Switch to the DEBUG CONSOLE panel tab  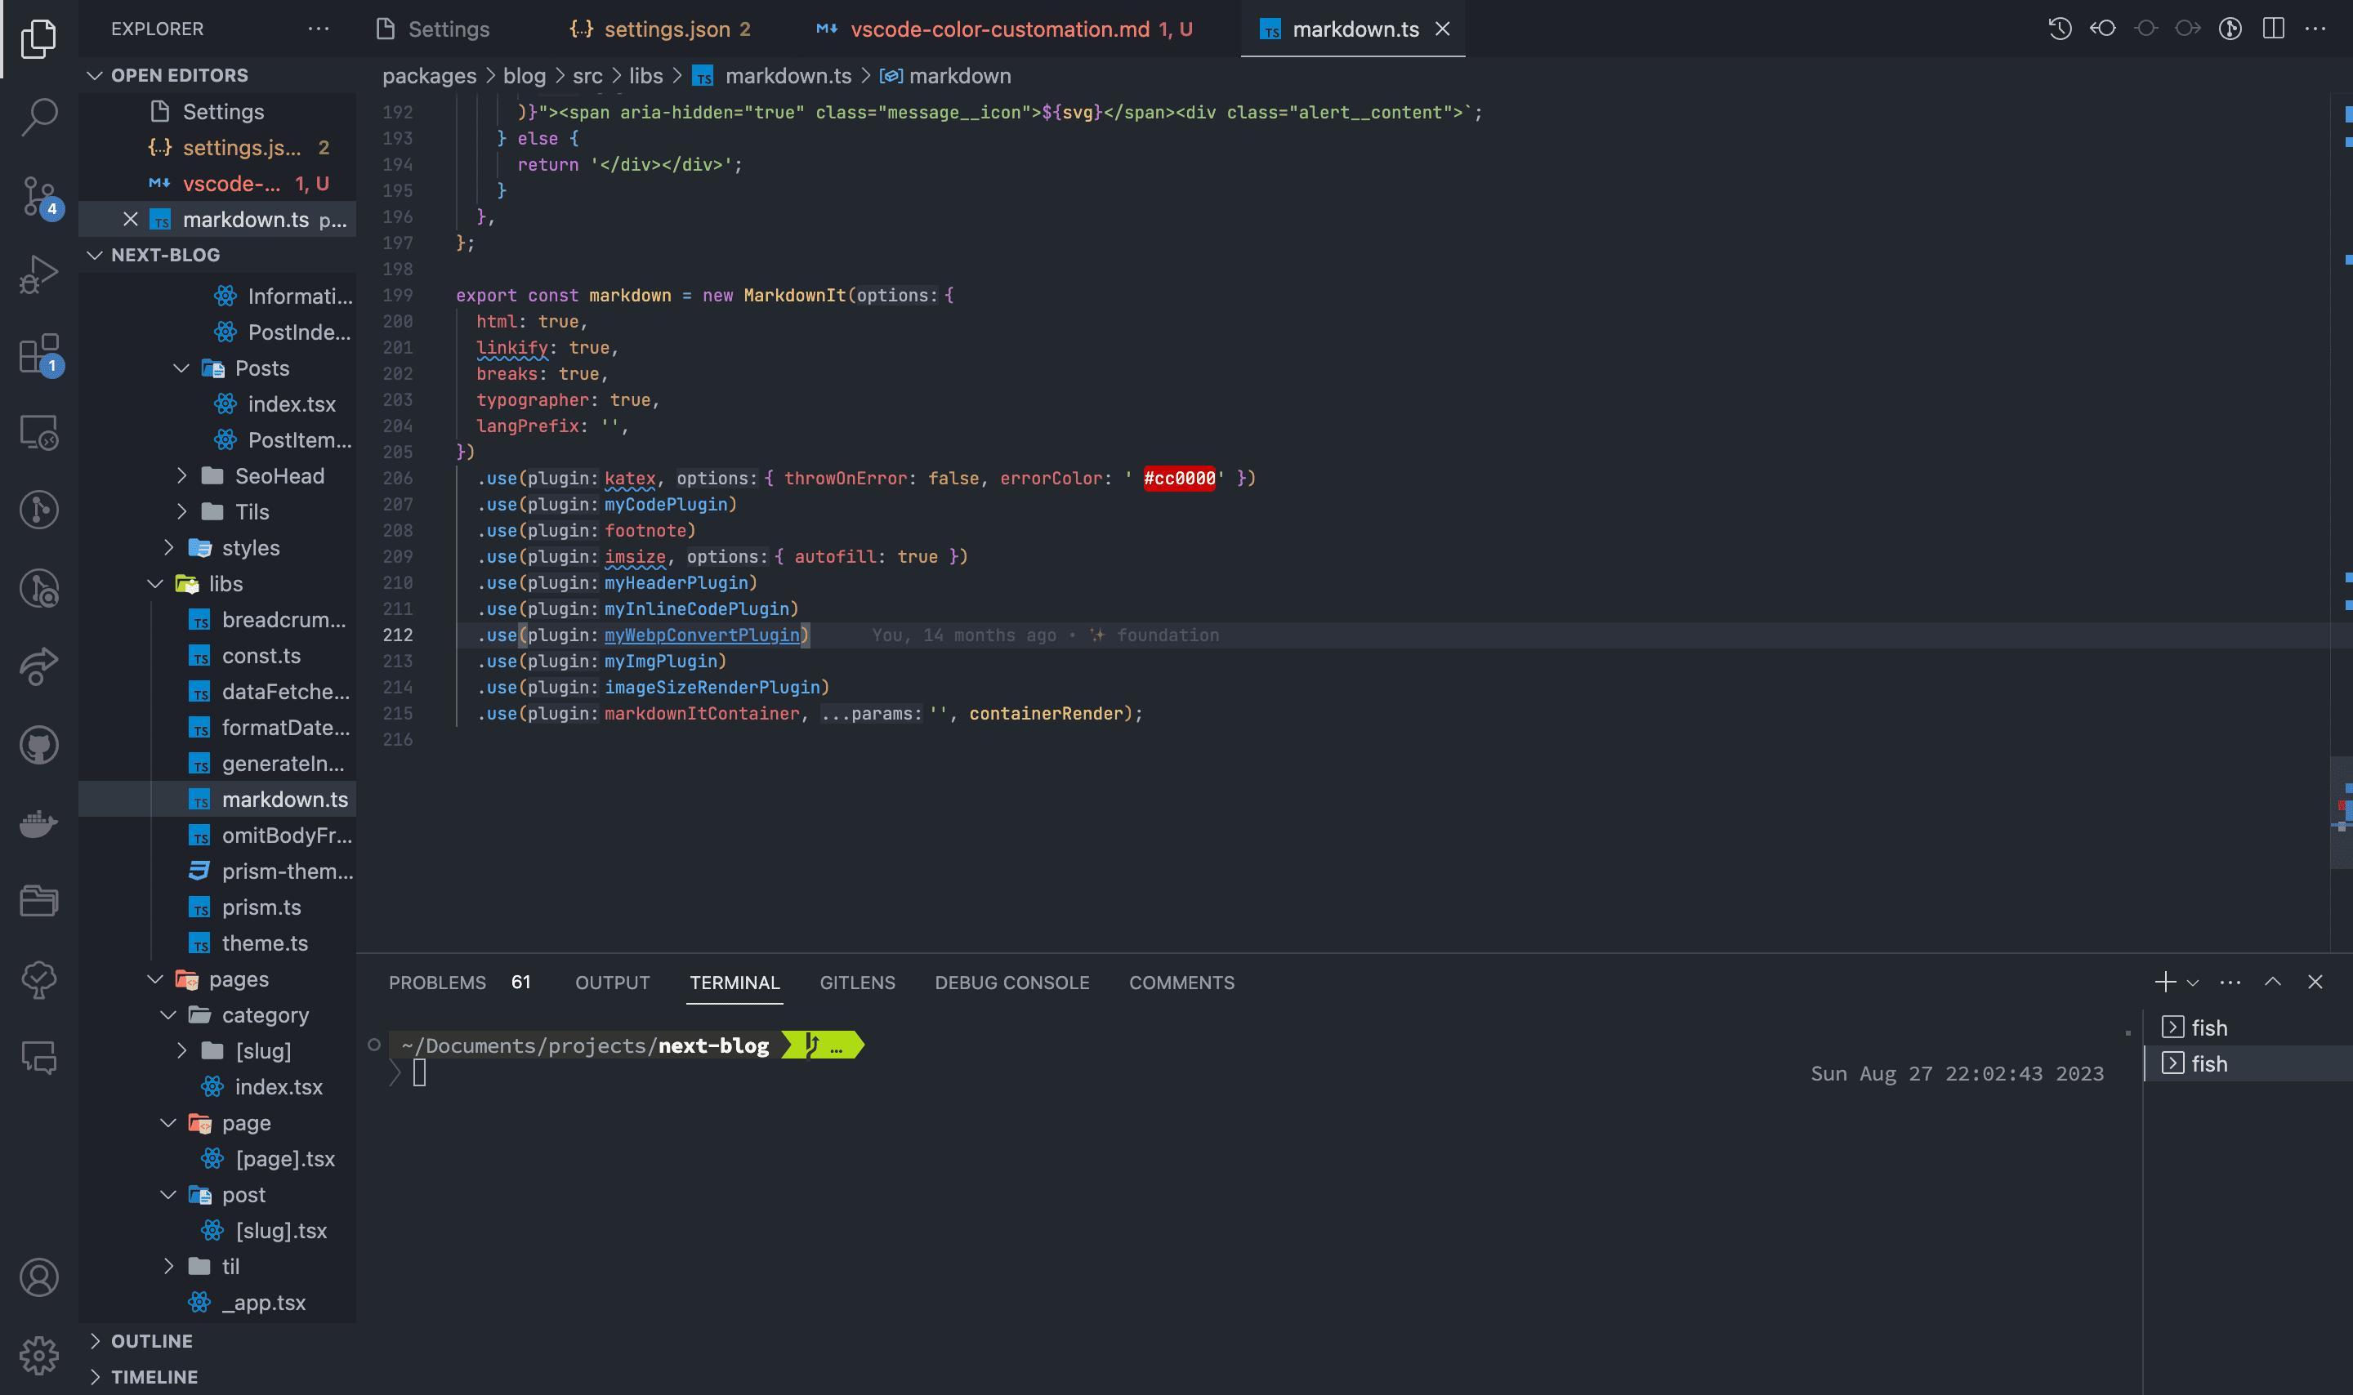[1011, 983]
